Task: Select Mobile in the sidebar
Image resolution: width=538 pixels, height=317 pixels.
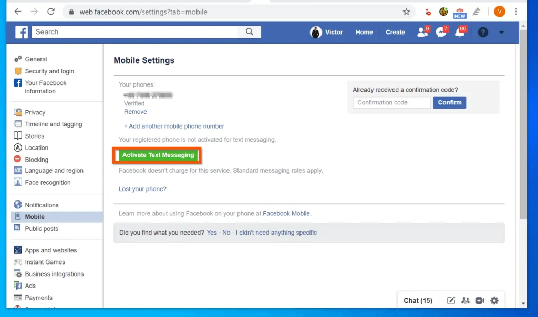Action: pyautogui.click(x=57, y=217)
